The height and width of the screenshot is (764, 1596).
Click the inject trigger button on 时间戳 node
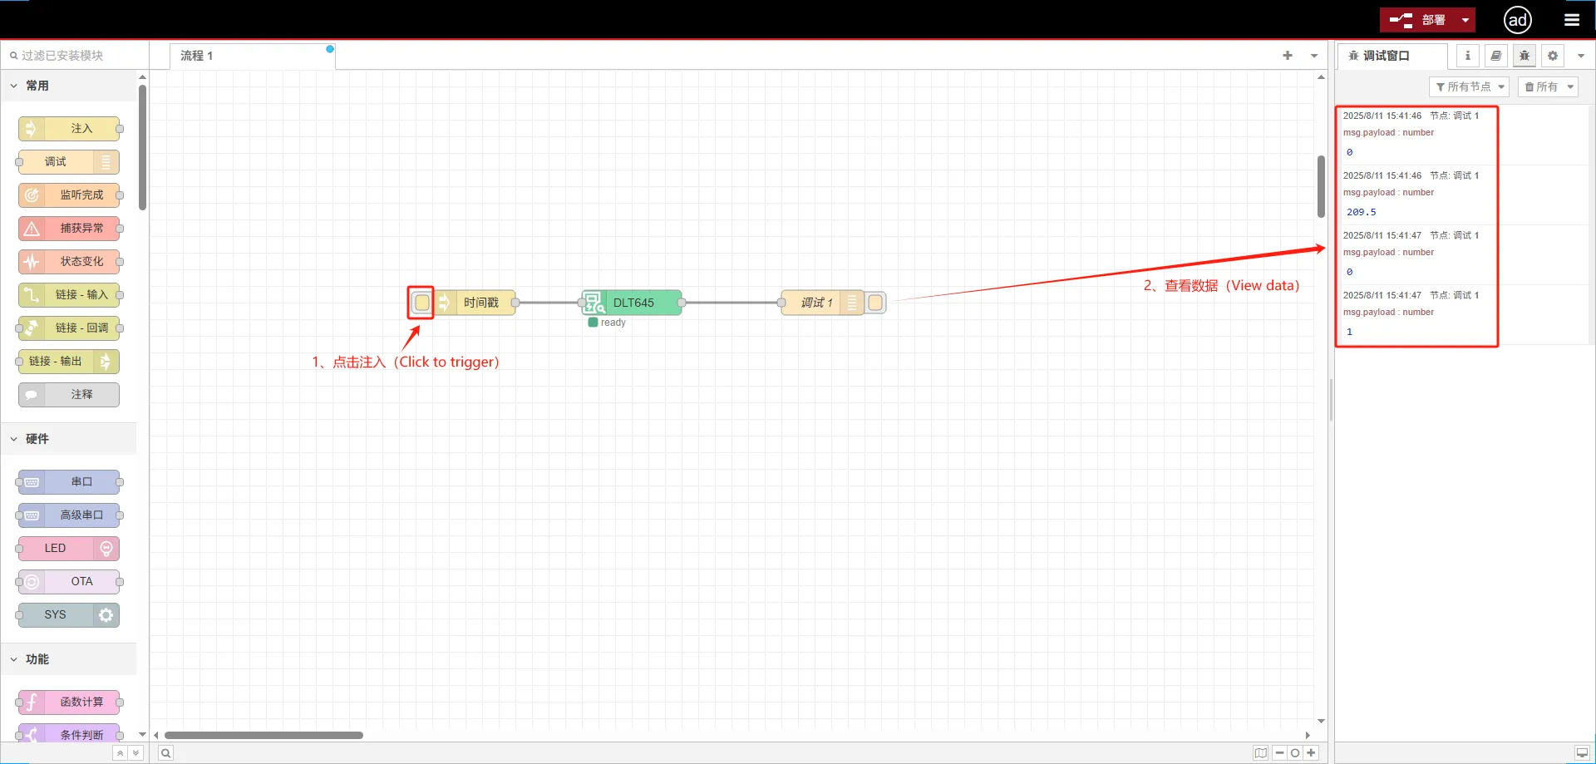click(x=421, y=303)
